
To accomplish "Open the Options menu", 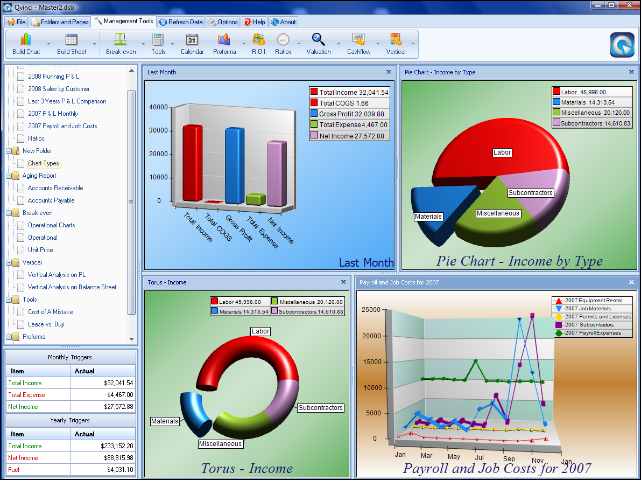I will 223,22.
